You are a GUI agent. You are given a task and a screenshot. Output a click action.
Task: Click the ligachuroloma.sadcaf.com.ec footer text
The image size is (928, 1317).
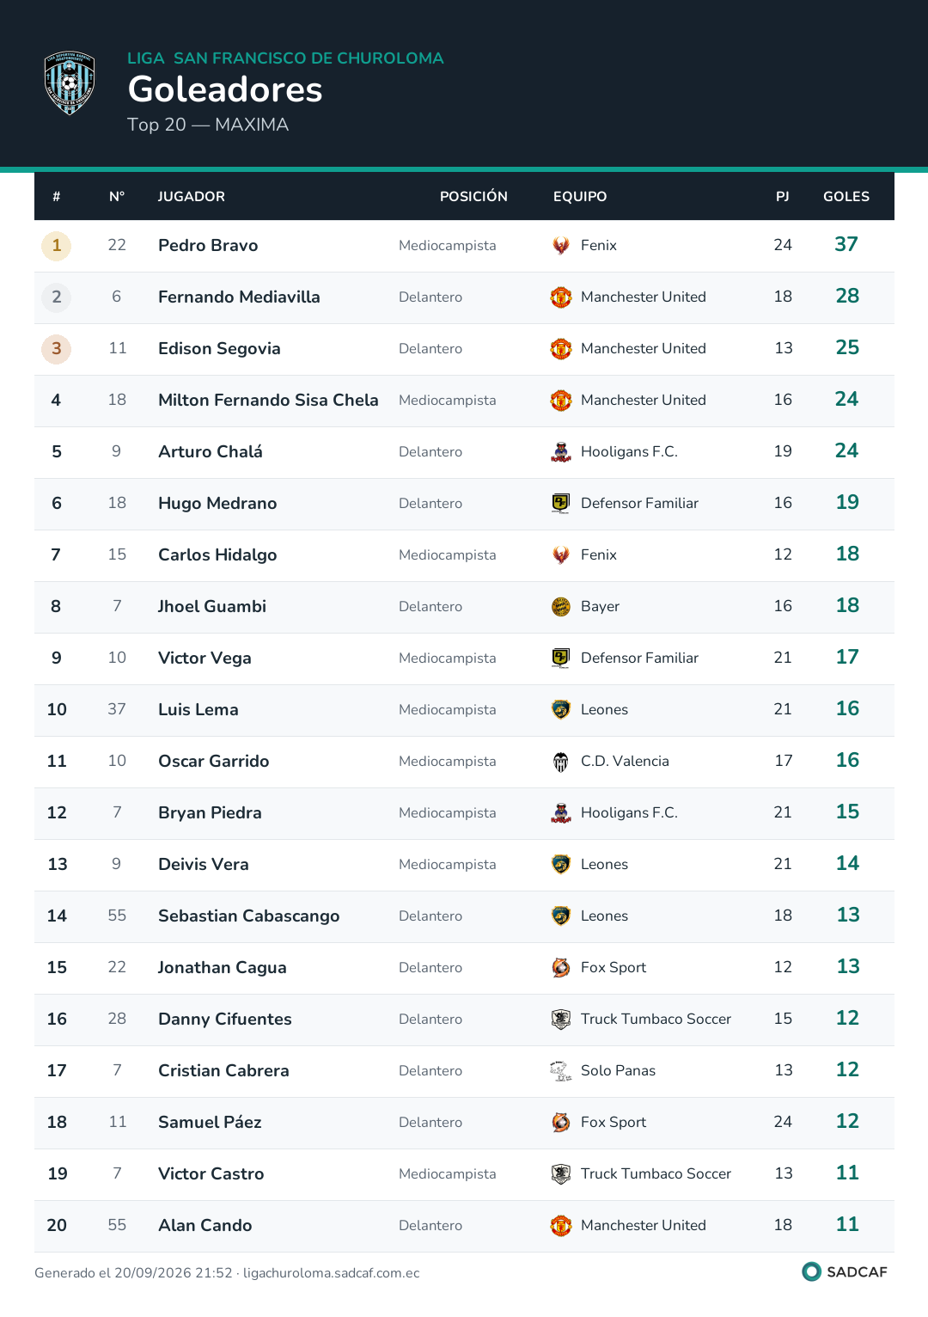tap(332, 1273)
